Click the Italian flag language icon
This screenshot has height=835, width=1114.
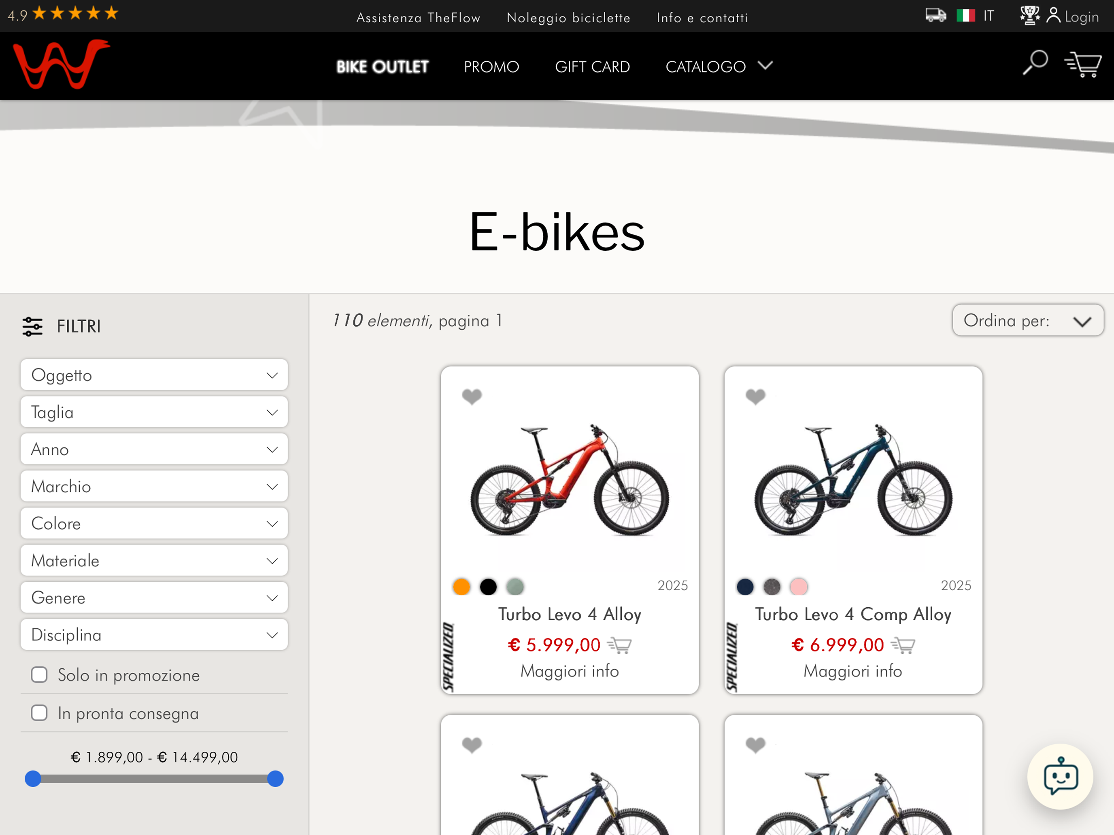[x=965, y=16]
